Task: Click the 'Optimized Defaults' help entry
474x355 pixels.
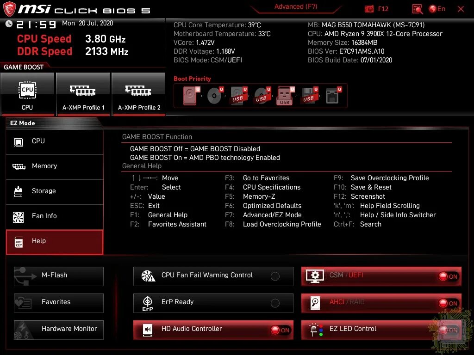Action: point(272,206)
